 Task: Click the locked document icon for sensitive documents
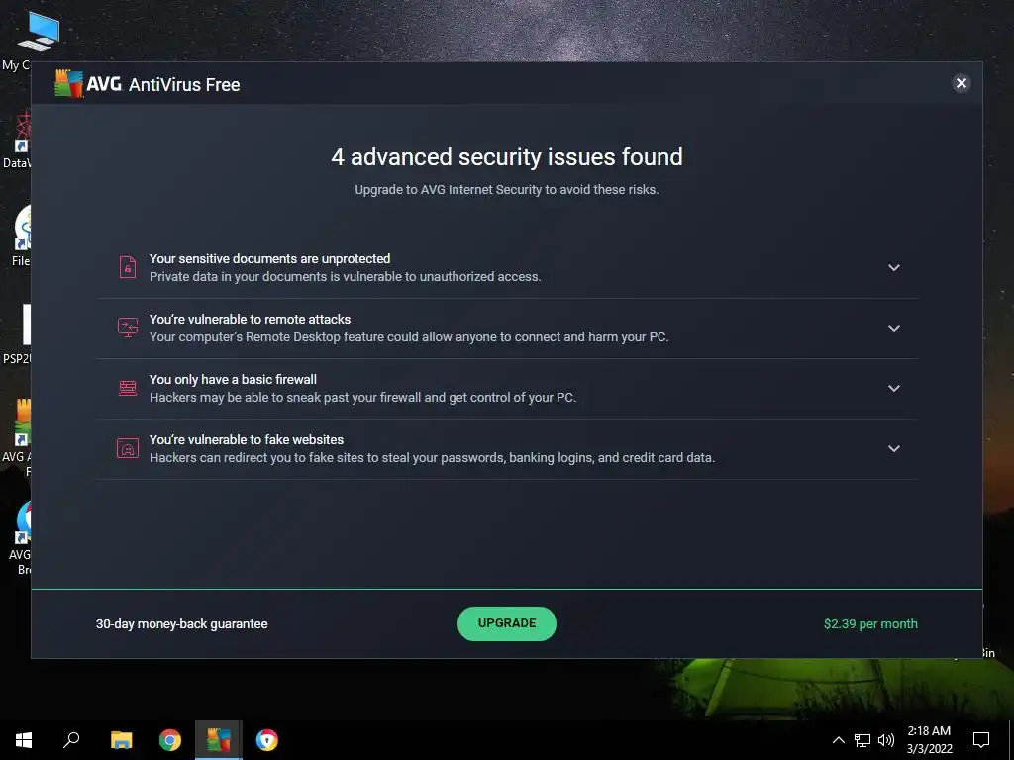128,267
